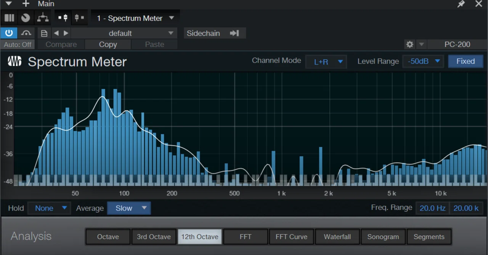Click the expanded plug-in view icon
Viewport: 488px width, 255px height.
pos(63,18)
